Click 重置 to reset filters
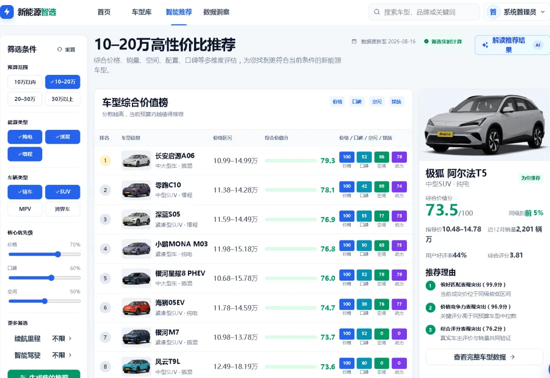Image resolution: width=550 pixels, height=378 pixels. click(x=67, y=49)
